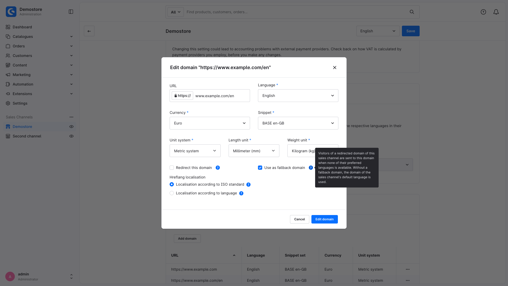Enable Redirect this domain checkbox
The width and height of the screenshot is (508, 286).
(x=172, y=168)
